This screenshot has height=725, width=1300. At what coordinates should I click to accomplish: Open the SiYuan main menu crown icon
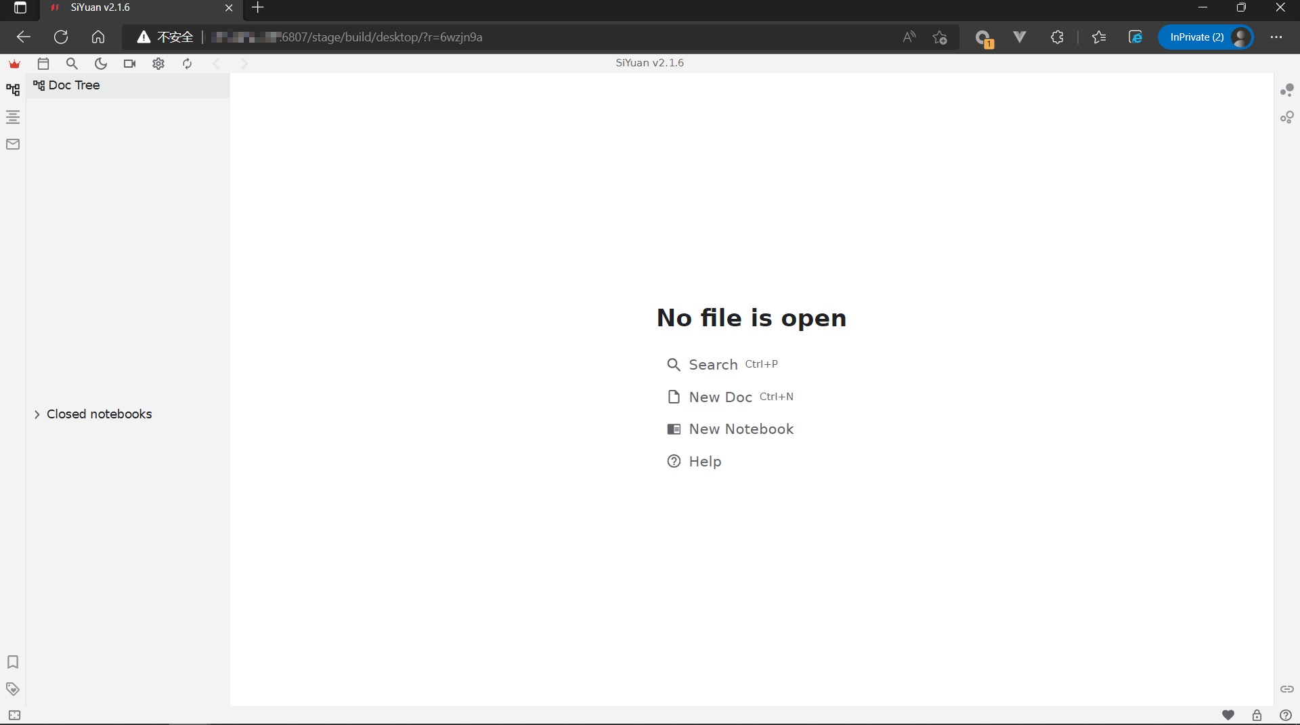(x=14, y=64)
